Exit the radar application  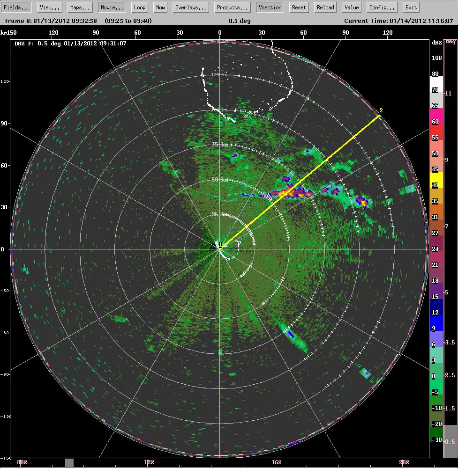[411, 7]
